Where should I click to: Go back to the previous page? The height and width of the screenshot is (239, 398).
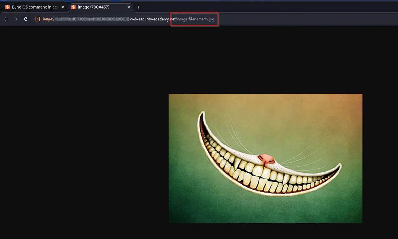(x=6, y=19)
